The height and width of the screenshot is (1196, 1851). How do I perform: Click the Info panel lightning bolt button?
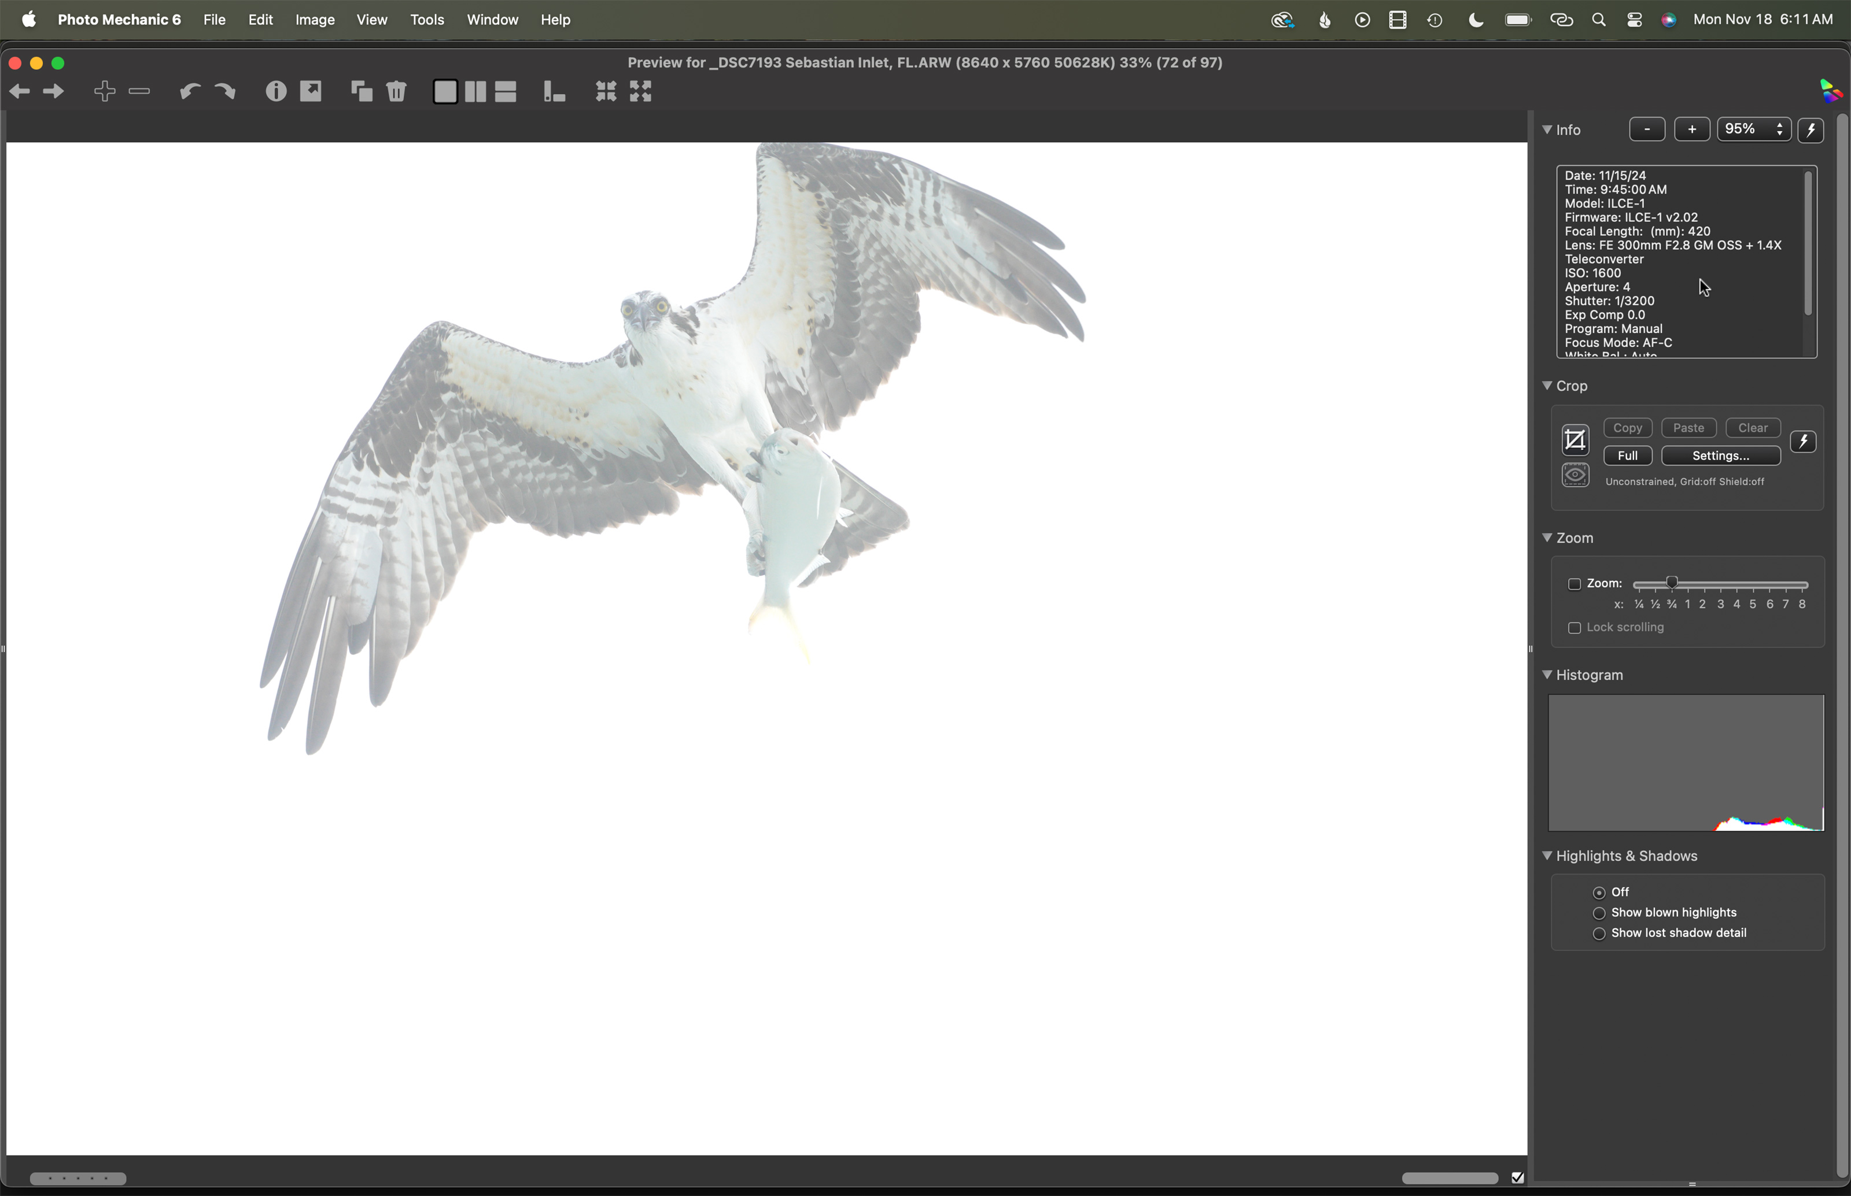(1811, 129)
